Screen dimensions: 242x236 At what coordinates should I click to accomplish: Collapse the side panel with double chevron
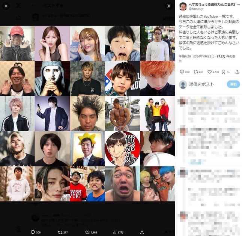click(169, 6)
